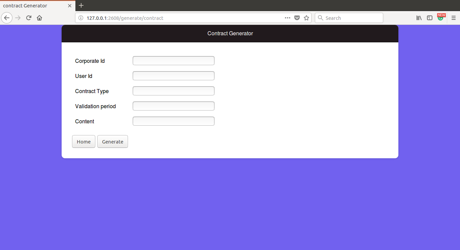Image resolution: width=460 pixels, height=250 pixels.
Task: Open page actions three-dot menu
Action: click(288, 18)
